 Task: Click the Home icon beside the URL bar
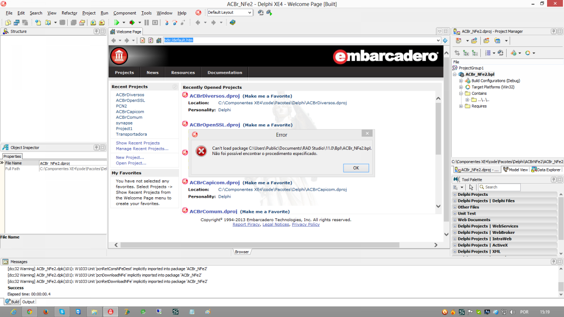(x=159, y=40)
